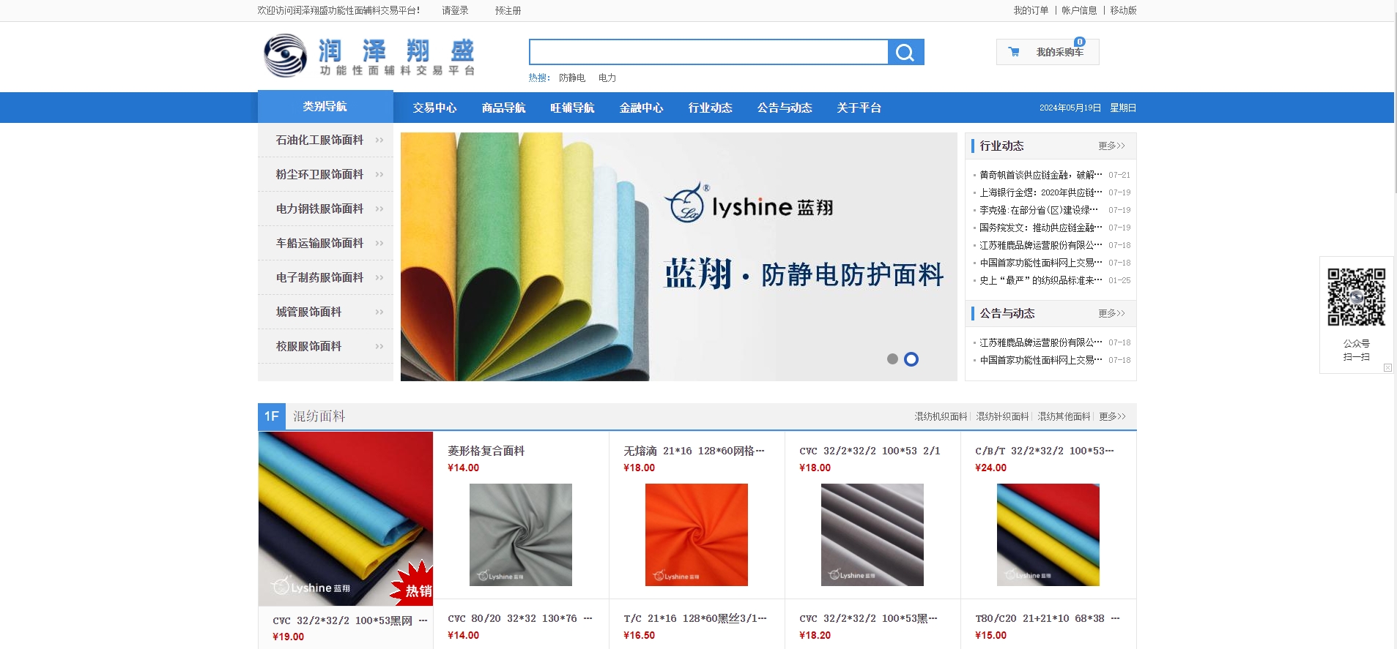This screenshot has height=649, width=1397.
Task: Expand 城管服饰面料 category
Action: pyautogui.click(x=325, y=312)
